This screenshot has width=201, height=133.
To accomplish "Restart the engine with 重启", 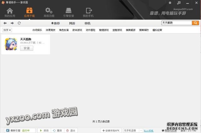I will click(57, 130).
